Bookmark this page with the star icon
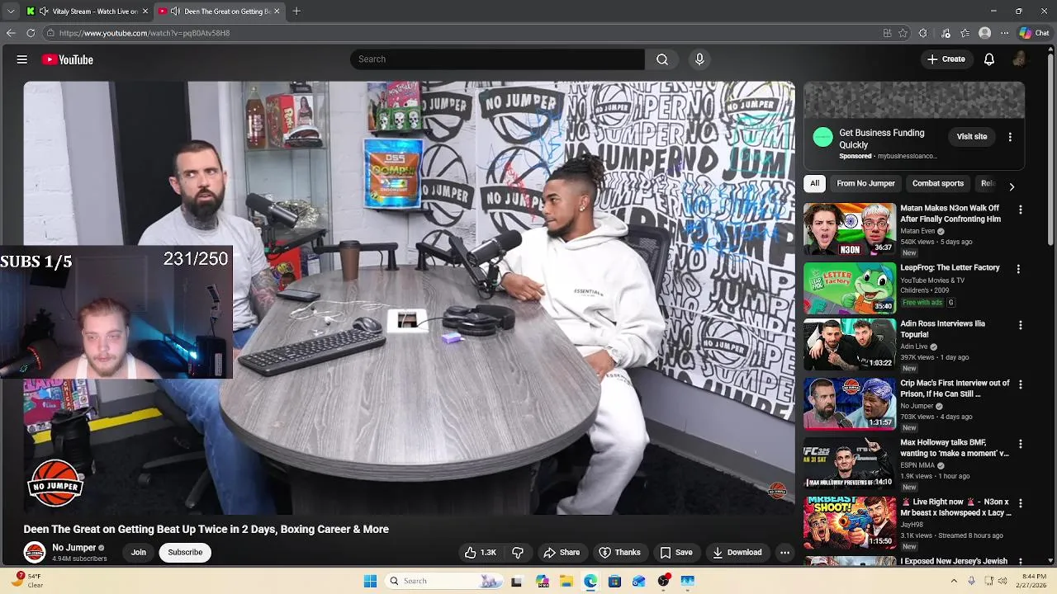 coord(903,33)
